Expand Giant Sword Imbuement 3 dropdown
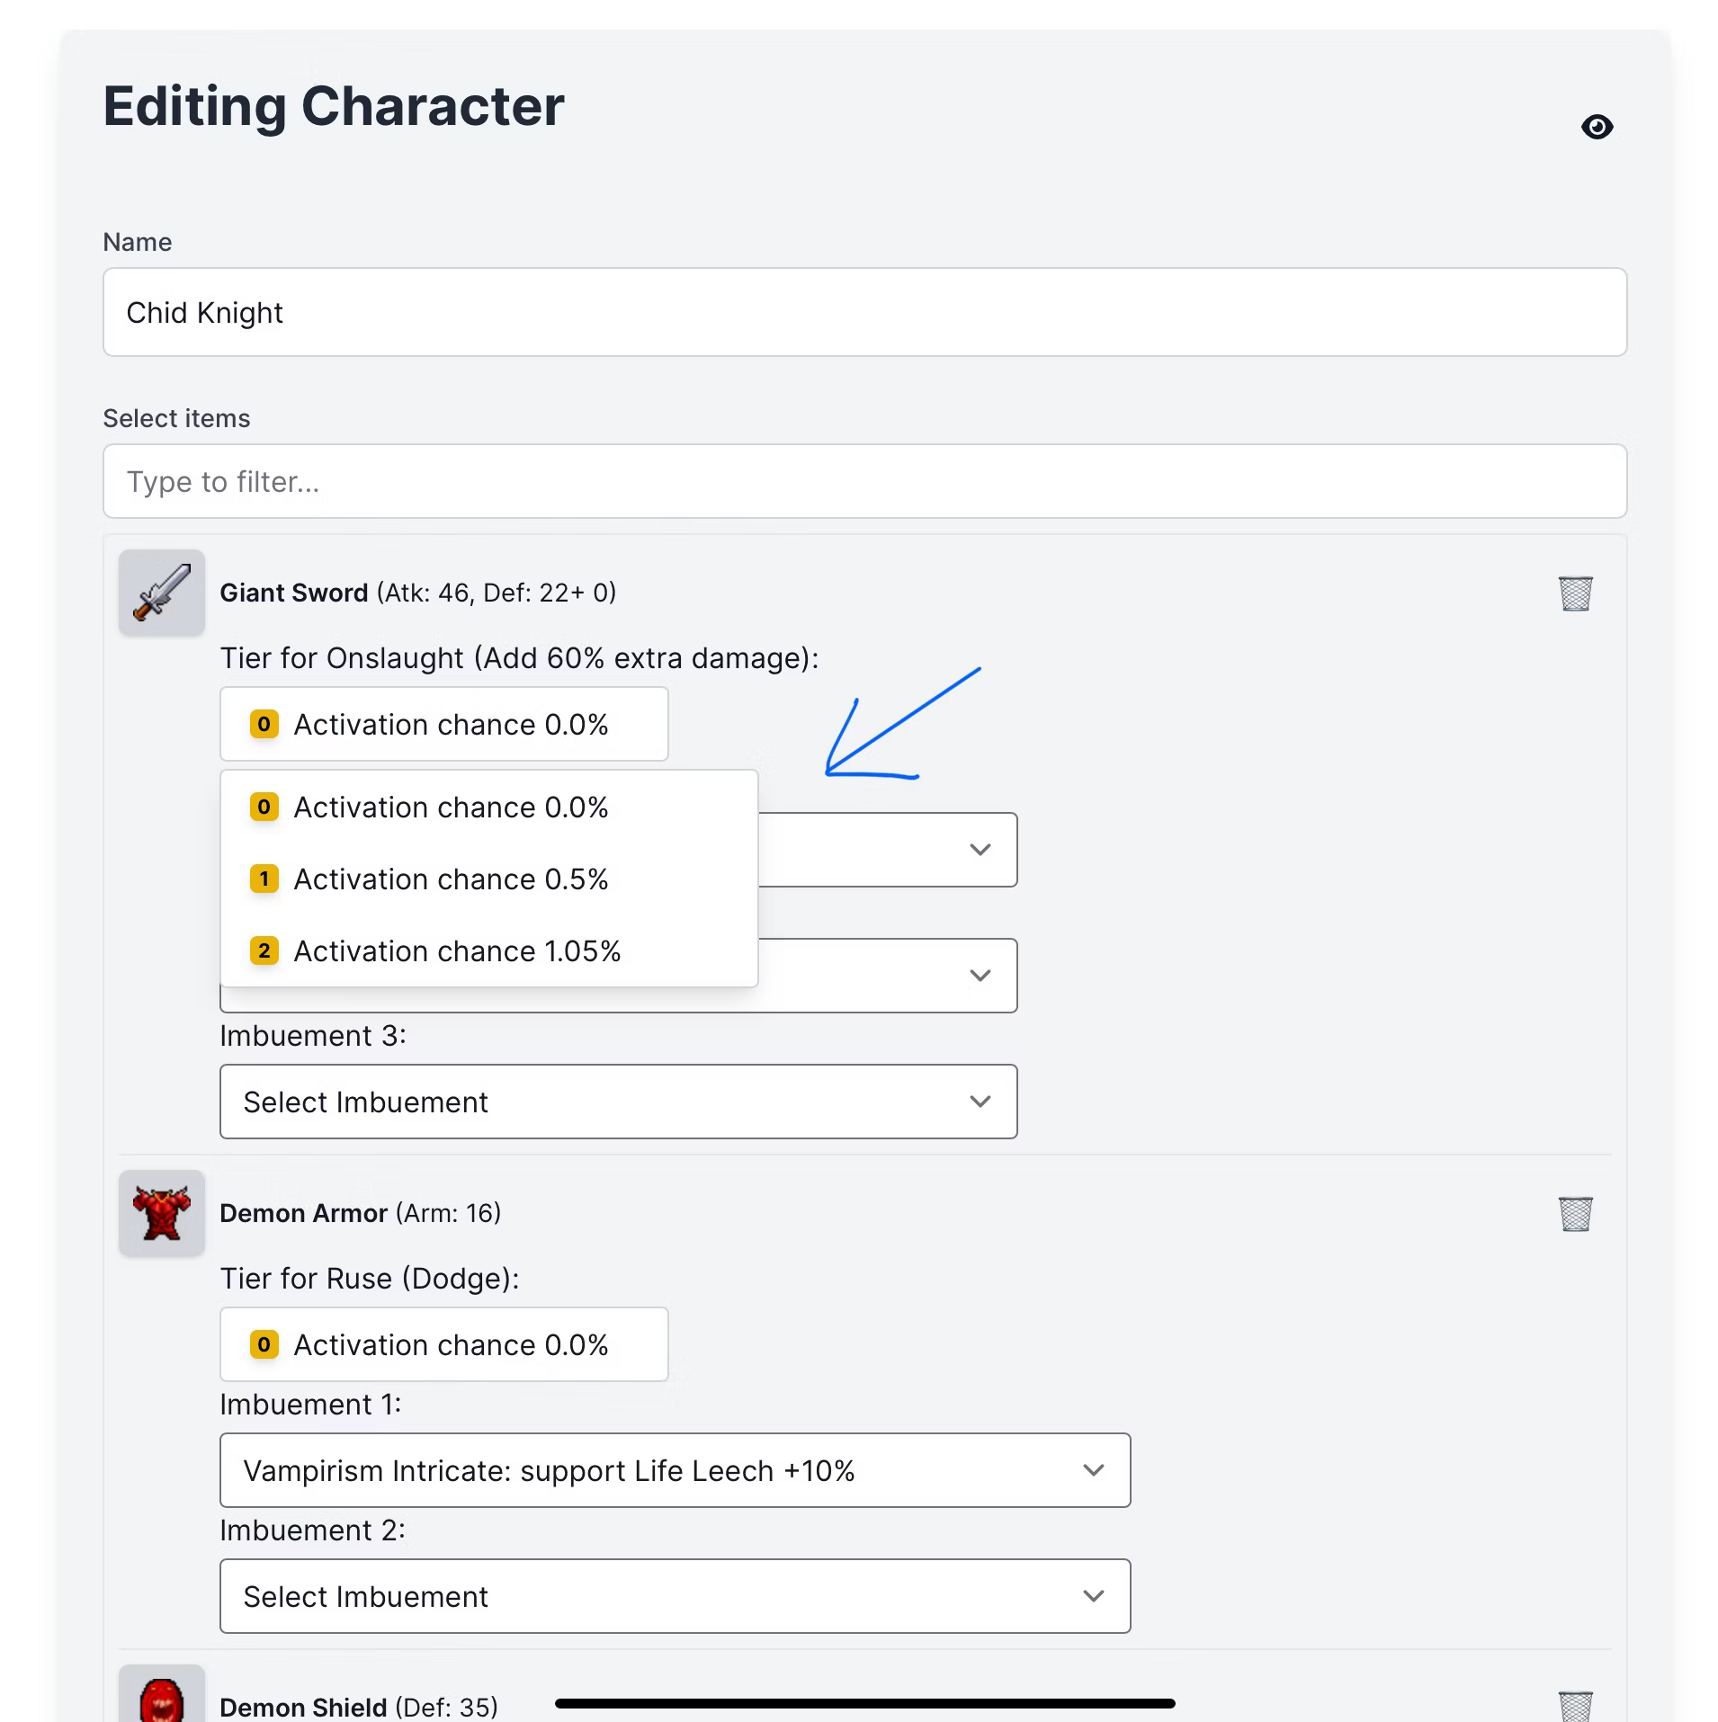 pos(619,1102)
